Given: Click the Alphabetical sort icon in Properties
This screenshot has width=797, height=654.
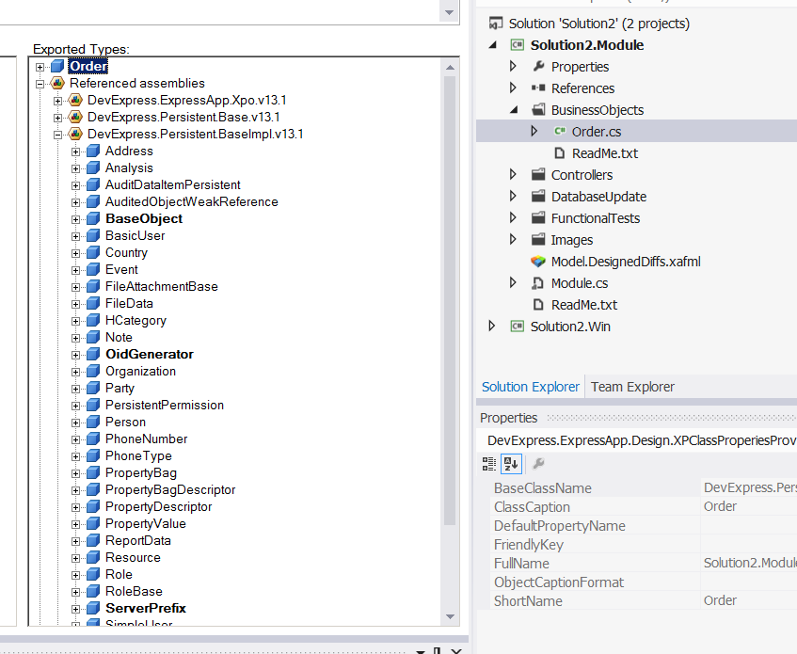Looking at the screenshot, I should 509,463.
